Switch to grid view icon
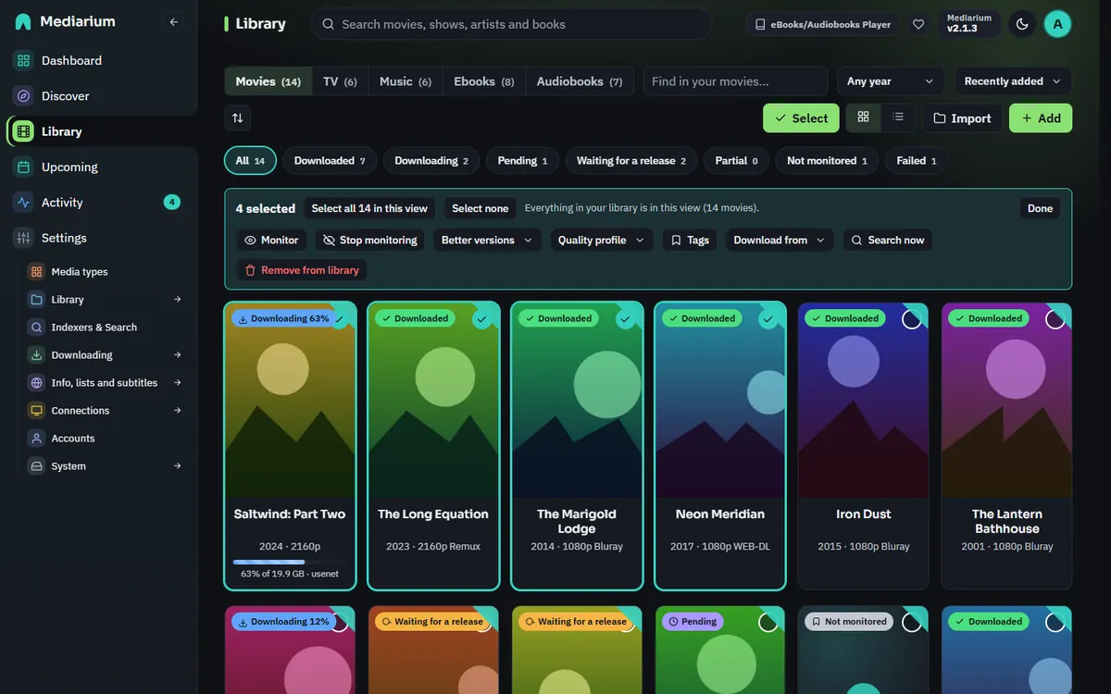The height and width of the screenshot is (694, 1111). pyautogui.click(x=864, y=117)
